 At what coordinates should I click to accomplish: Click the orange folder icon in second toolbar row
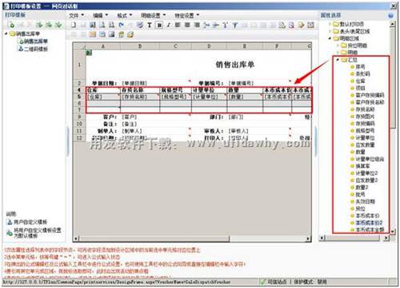(x=93, y=34)
